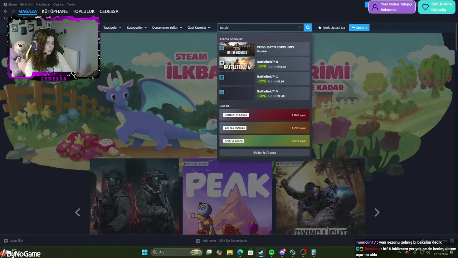
Task: Open Discord from the taskbar
Action: coord(282,253)
